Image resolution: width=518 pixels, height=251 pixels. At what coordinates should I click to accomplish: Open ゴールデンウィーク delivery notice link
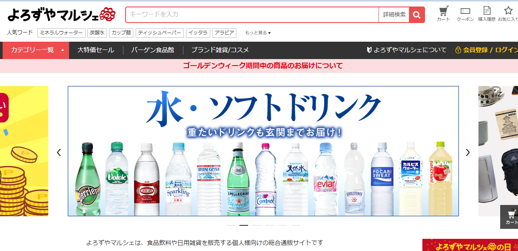262,66
